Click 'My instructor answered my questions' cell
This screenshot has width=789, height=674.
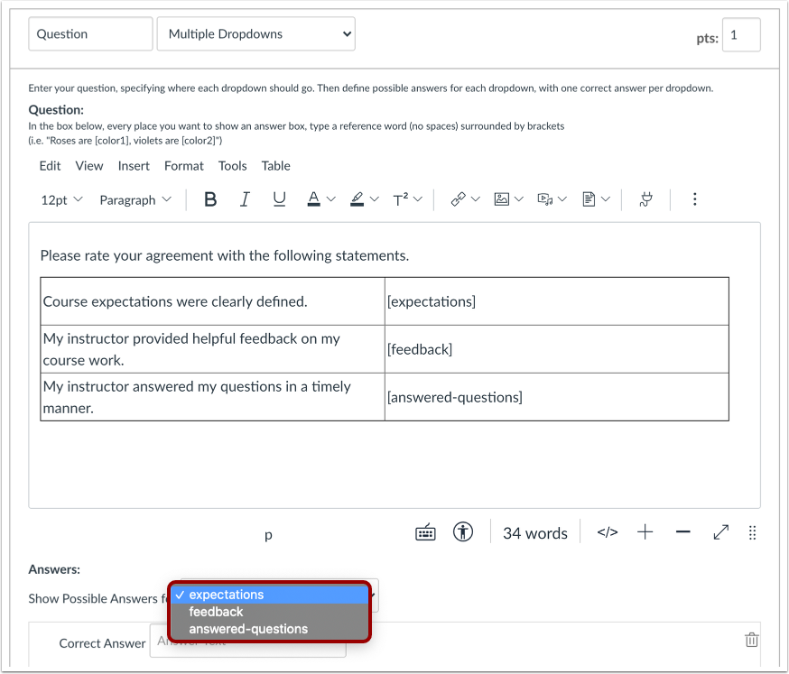point(212,397)
